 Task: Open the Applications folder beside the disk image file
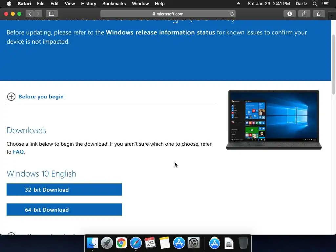(x=215, y=243)
